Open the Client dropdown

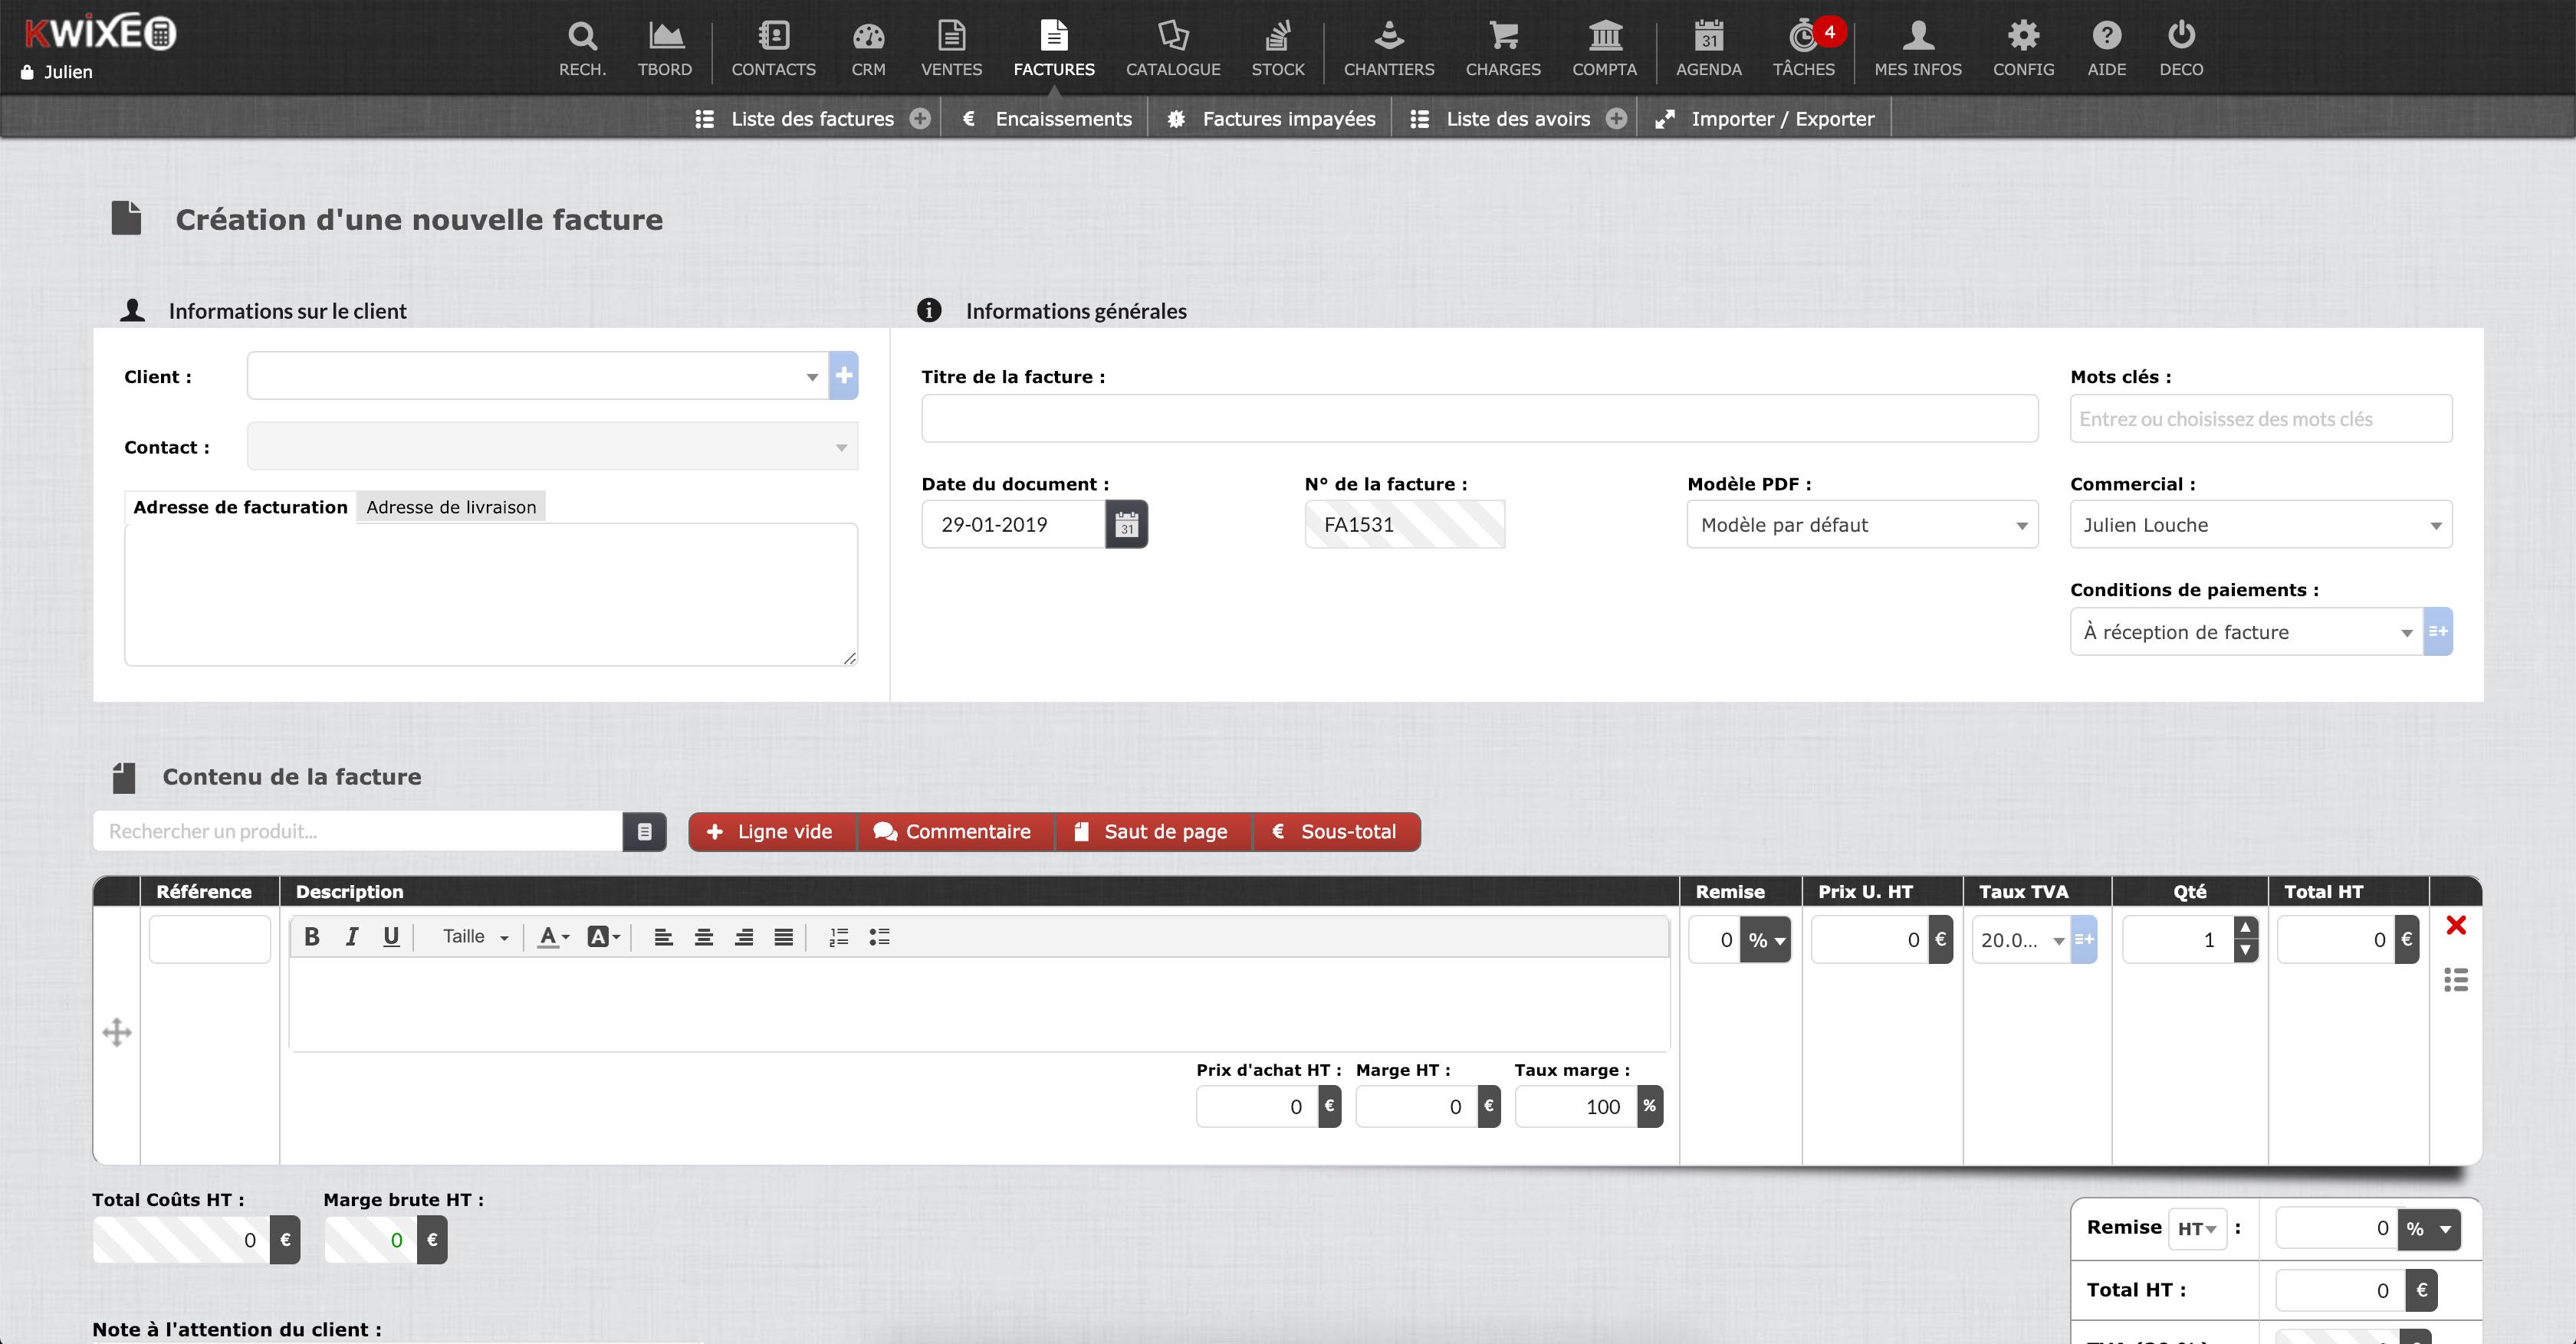point(538,375)
